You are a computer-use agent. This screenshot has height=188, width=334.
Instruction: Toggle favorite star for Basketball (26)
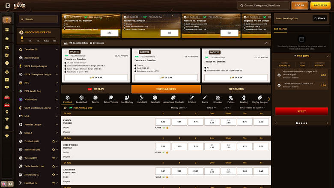coord(54,150)
